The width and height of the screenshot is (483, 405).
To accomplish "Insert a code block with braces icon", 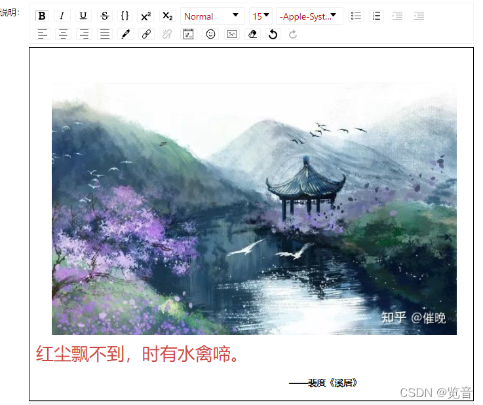I will (125, 16).
